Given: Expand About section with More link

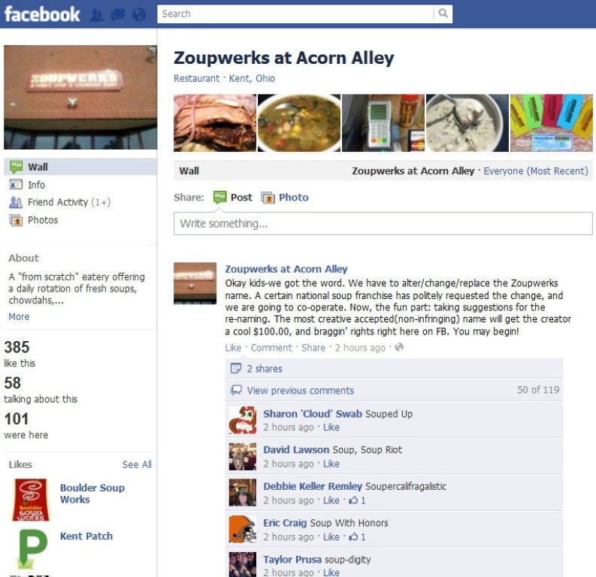Looking at the screenshot, I should click(19, 316).
